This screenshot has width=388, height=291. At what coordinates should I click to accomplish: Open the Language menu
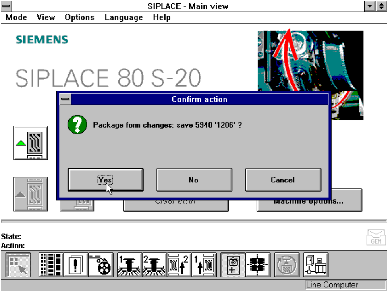pos(123,18)
